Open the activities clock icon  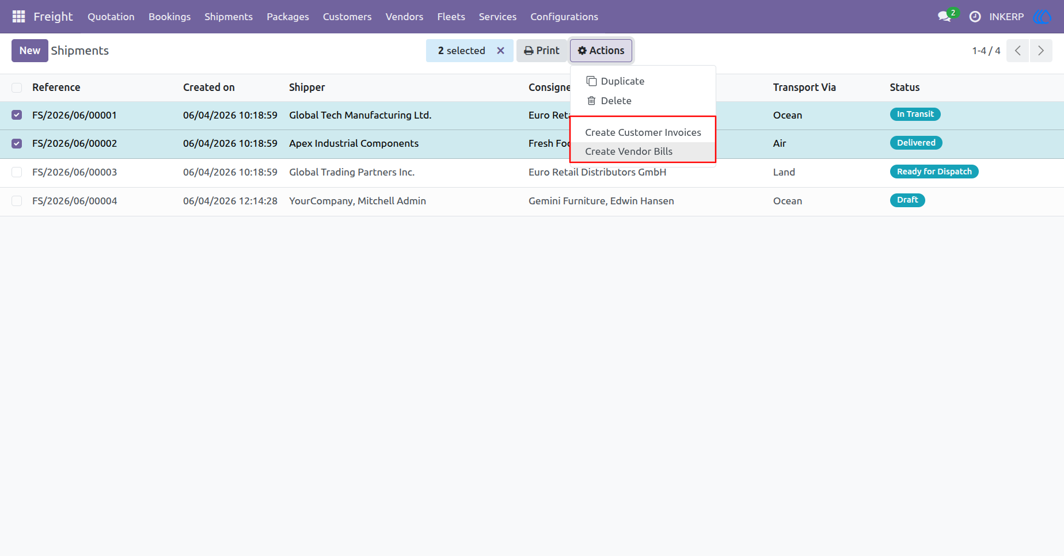point(975,17)
